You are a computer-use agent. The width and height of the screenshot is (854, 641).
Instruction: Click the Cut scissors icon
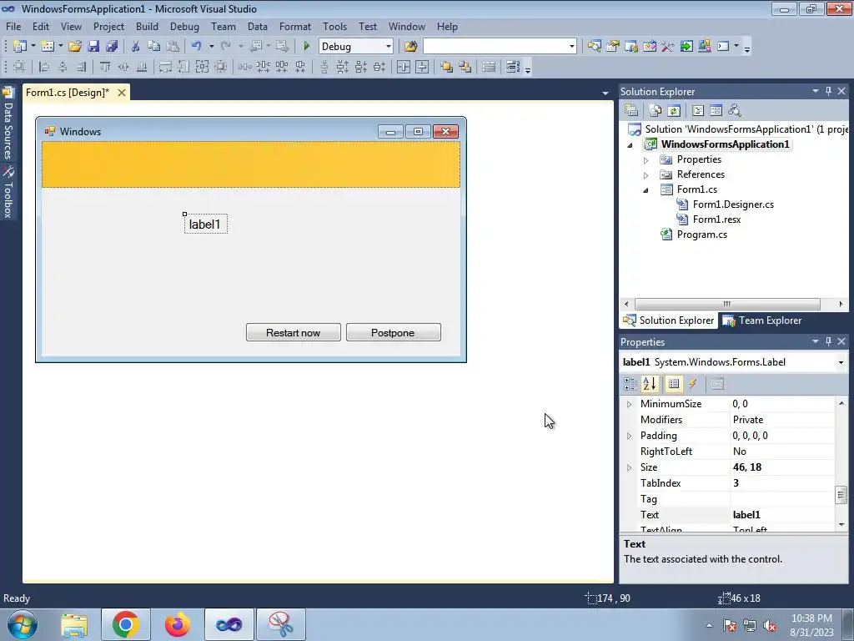tap(135, 47)
